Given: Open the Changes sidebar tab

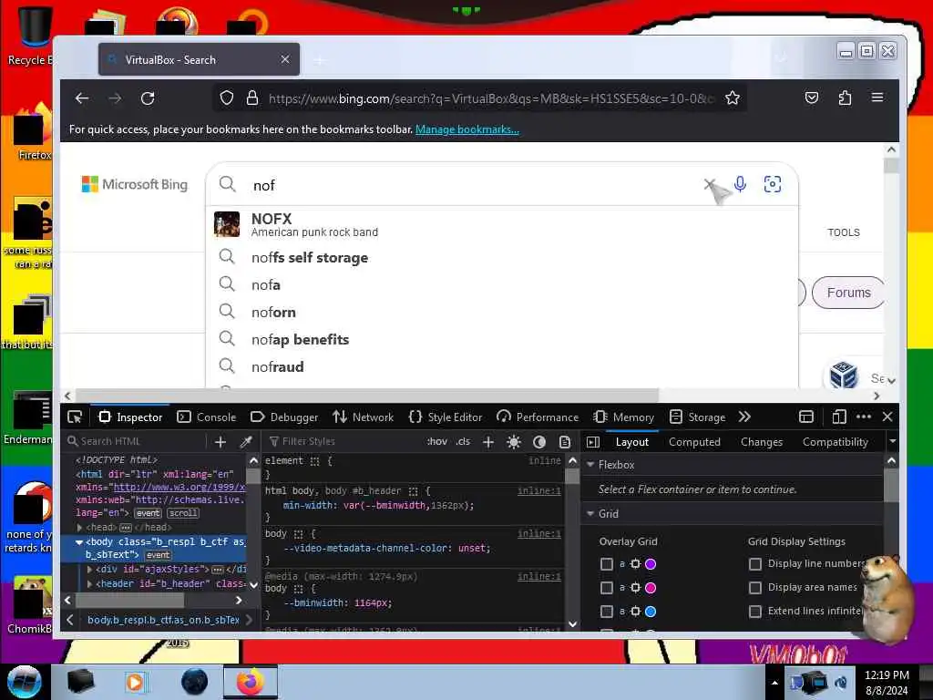Looking at the screenshot, I should pyautogui.click(x=762, y=442).
